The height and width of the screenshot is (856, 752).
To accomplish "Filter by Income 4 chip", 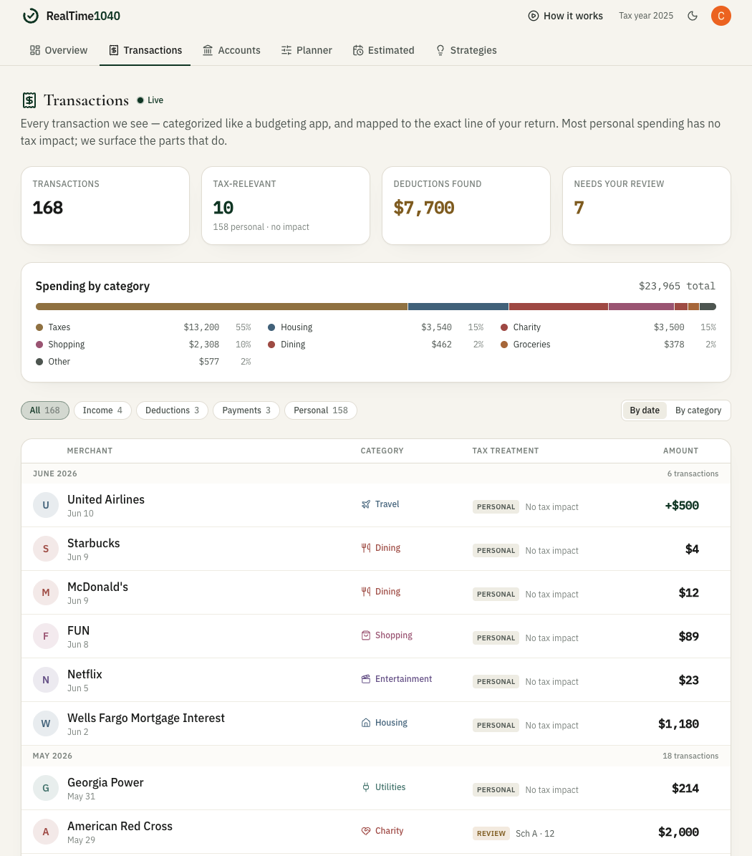I will 102,410.
